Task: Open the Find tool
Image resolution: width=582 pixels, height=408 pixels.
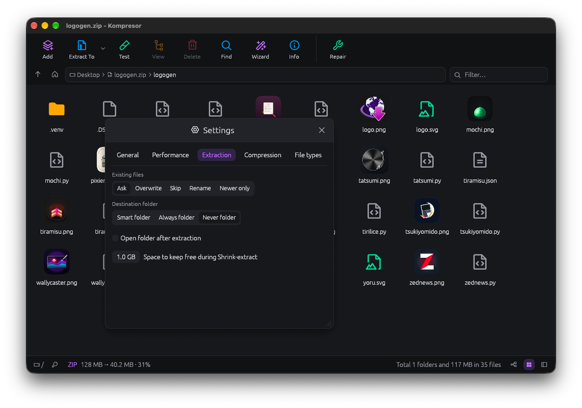Action: (x=226, y=46)
